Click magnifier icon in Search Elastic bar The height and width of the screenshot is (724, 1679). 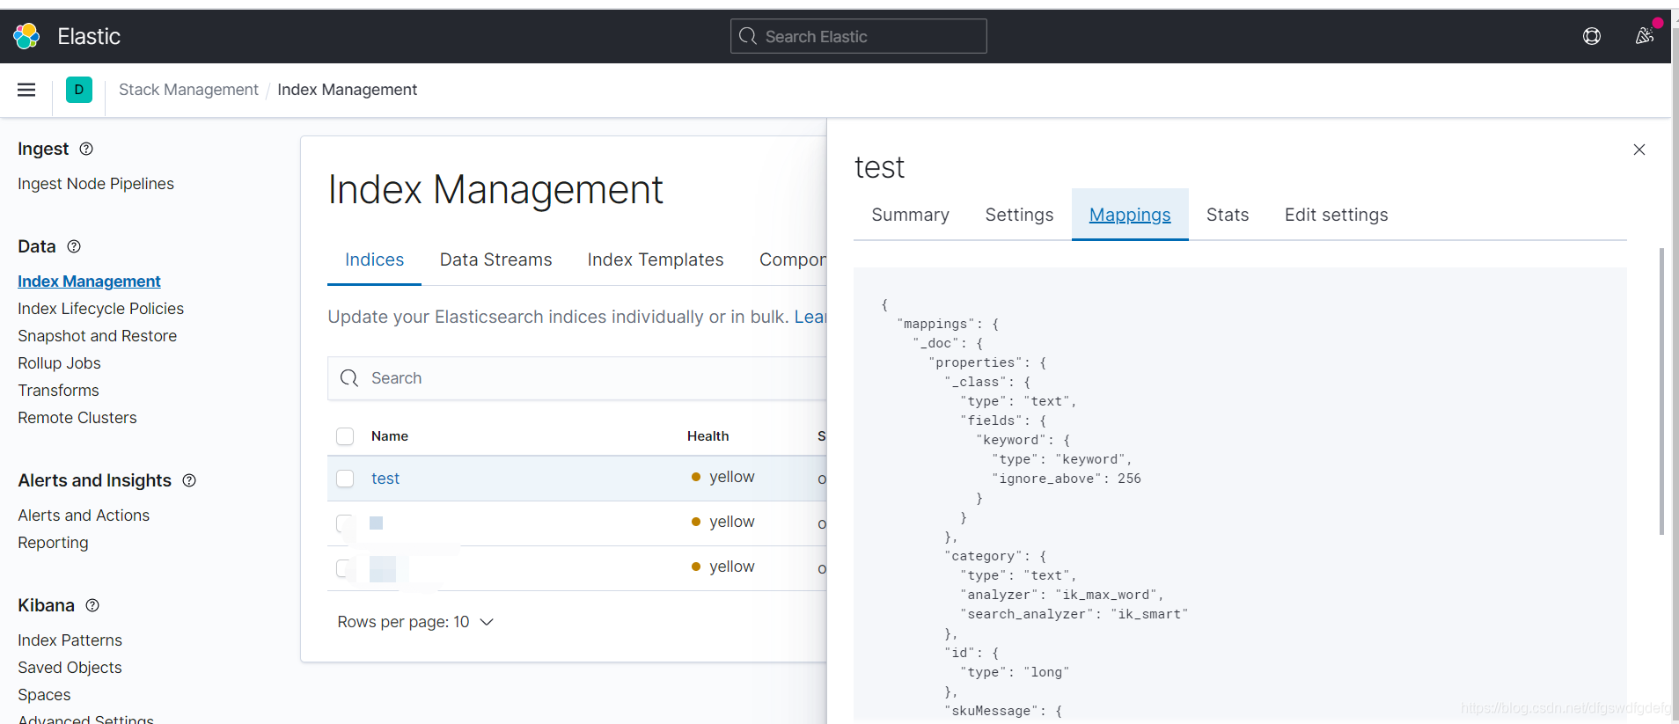point(748,36)
